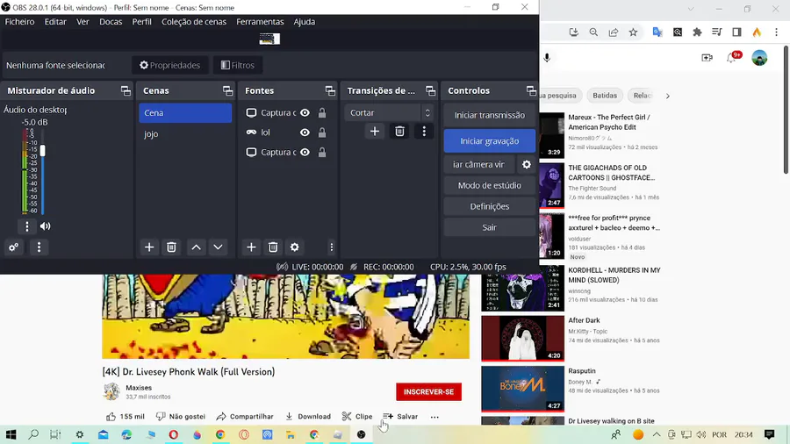
Task: Lock the lol source
Action: point(322,132)
